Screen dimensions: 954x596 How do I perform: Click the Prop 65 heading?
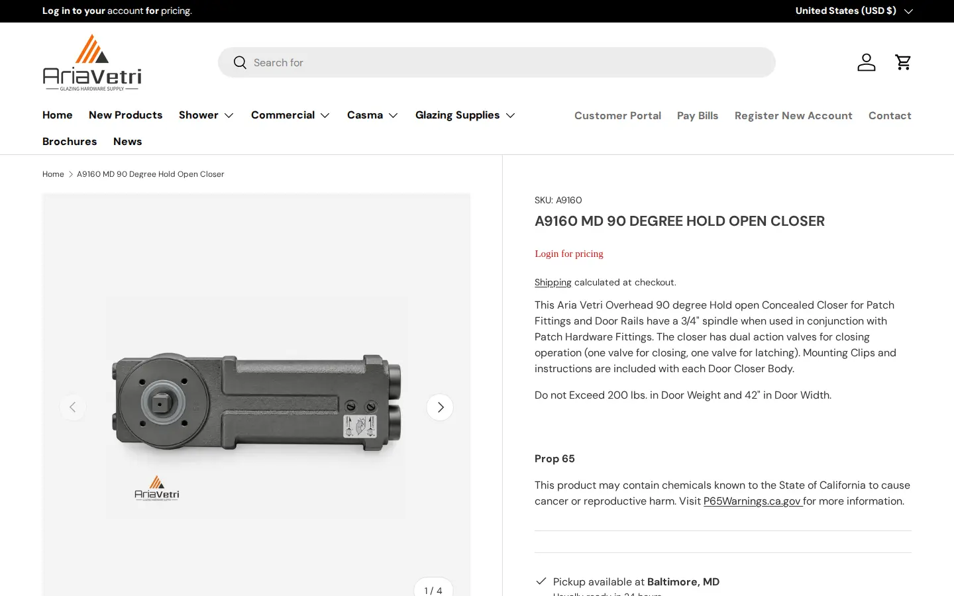click(x=555, y=459)
